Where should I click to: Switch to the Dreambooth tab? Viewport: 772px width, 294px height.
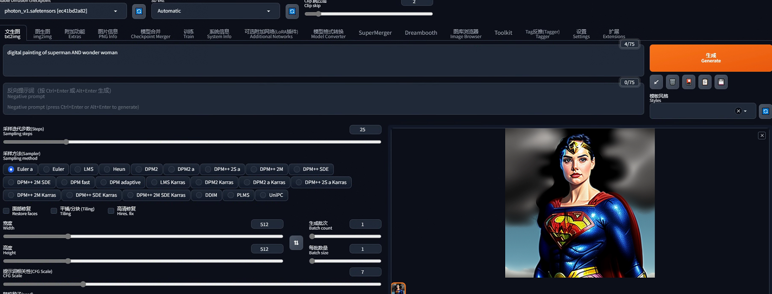coord(421,33)
